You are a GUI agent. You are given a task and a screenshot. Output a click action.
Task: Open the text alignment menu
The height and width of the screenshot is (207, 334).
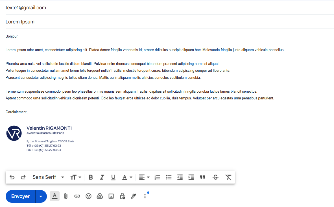coord(144,177)
